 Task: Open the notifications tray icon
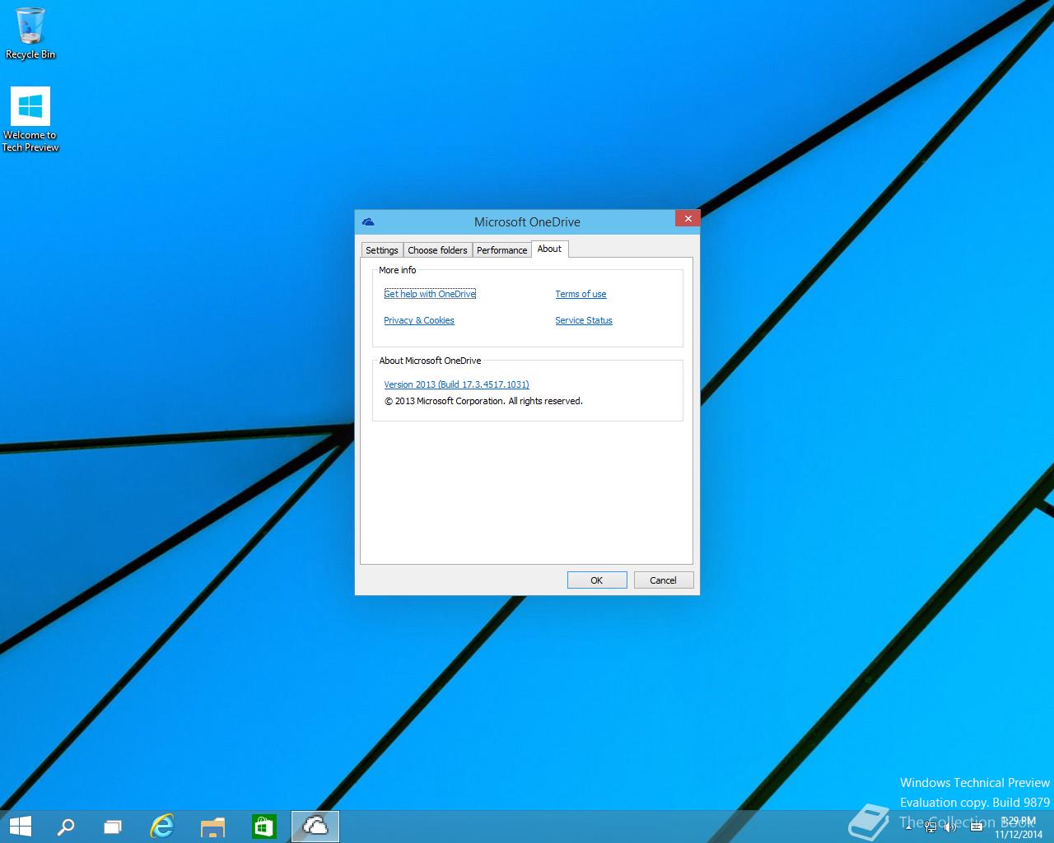(977, 827)
